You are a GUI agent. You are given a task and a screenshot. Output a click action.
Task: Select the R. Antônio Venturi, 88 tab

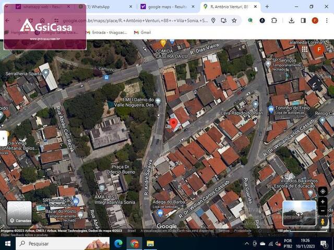(231, 7)
